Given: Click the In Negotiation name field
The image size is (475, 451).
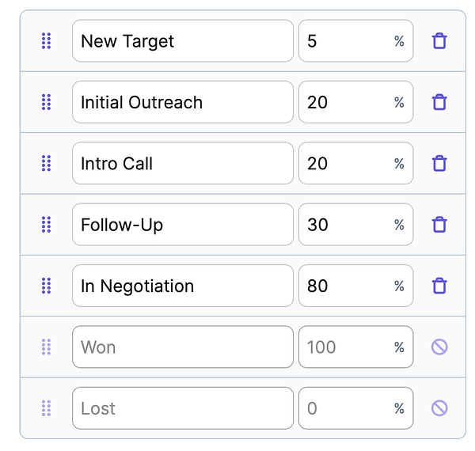Looking at the screenshot, I should click(183, 286).
